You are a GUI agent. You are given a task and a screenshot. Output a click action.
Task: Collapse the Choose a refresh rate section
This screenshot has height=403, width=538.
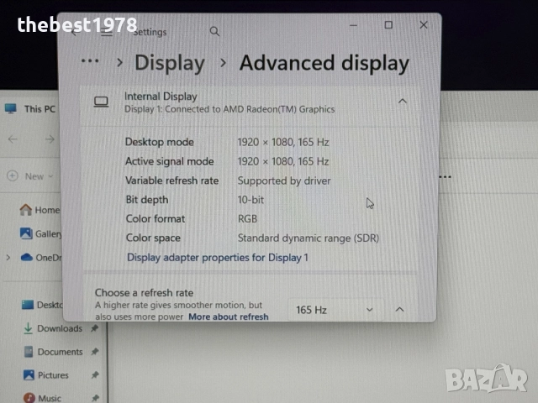[x=399, y=310]
